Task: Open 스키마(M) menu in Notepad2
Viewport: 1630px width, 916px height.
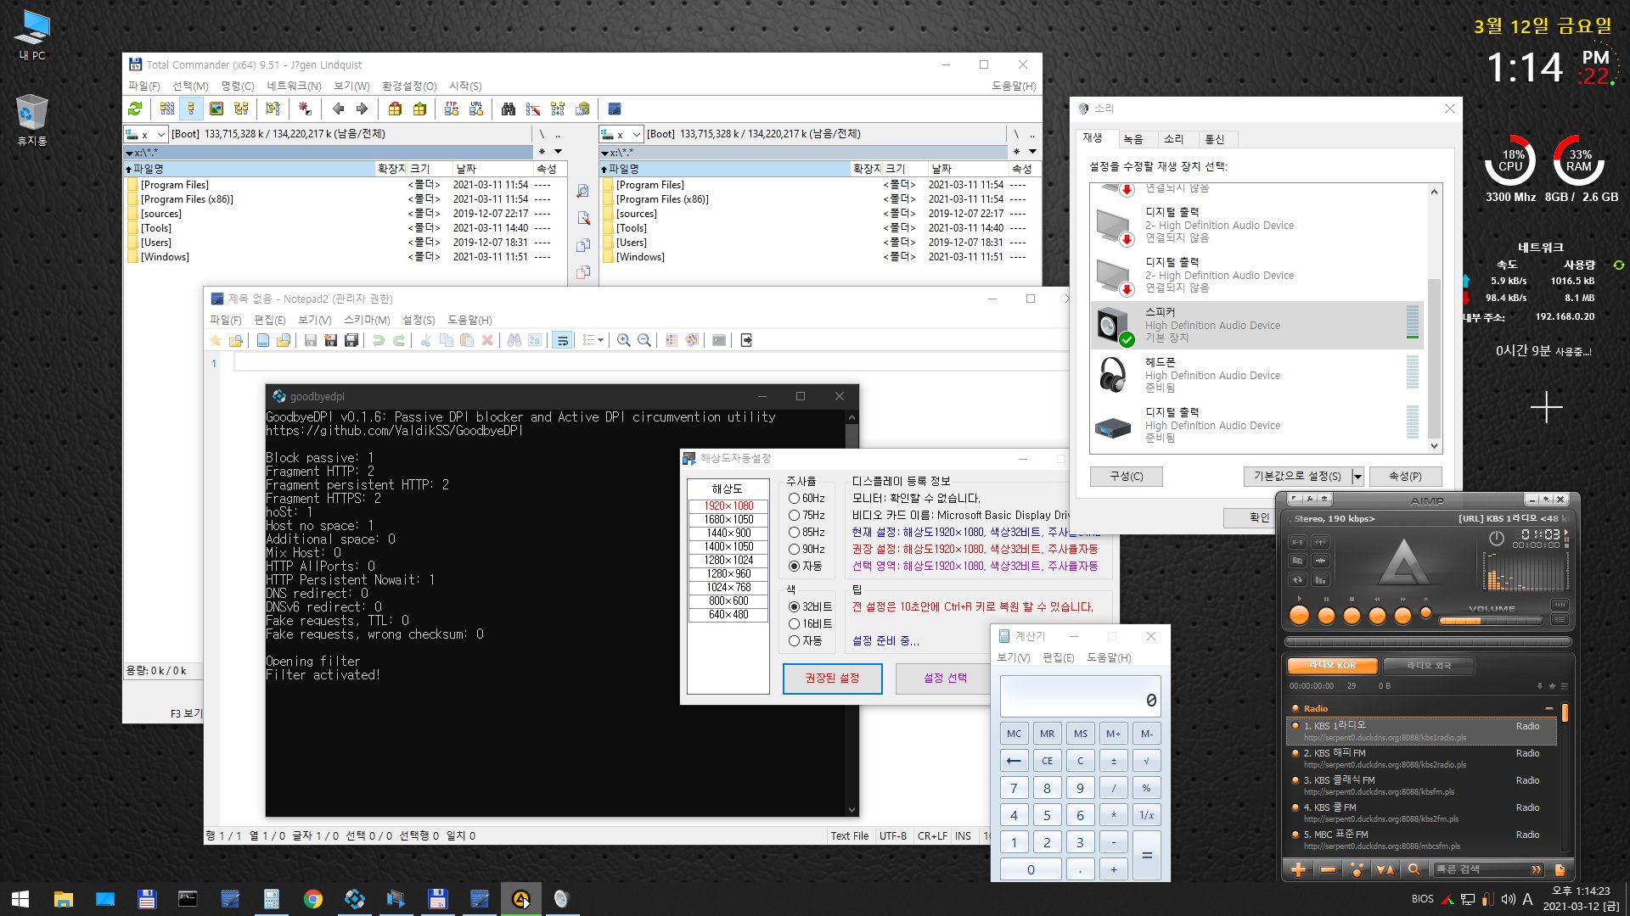Action: [367, 320]
